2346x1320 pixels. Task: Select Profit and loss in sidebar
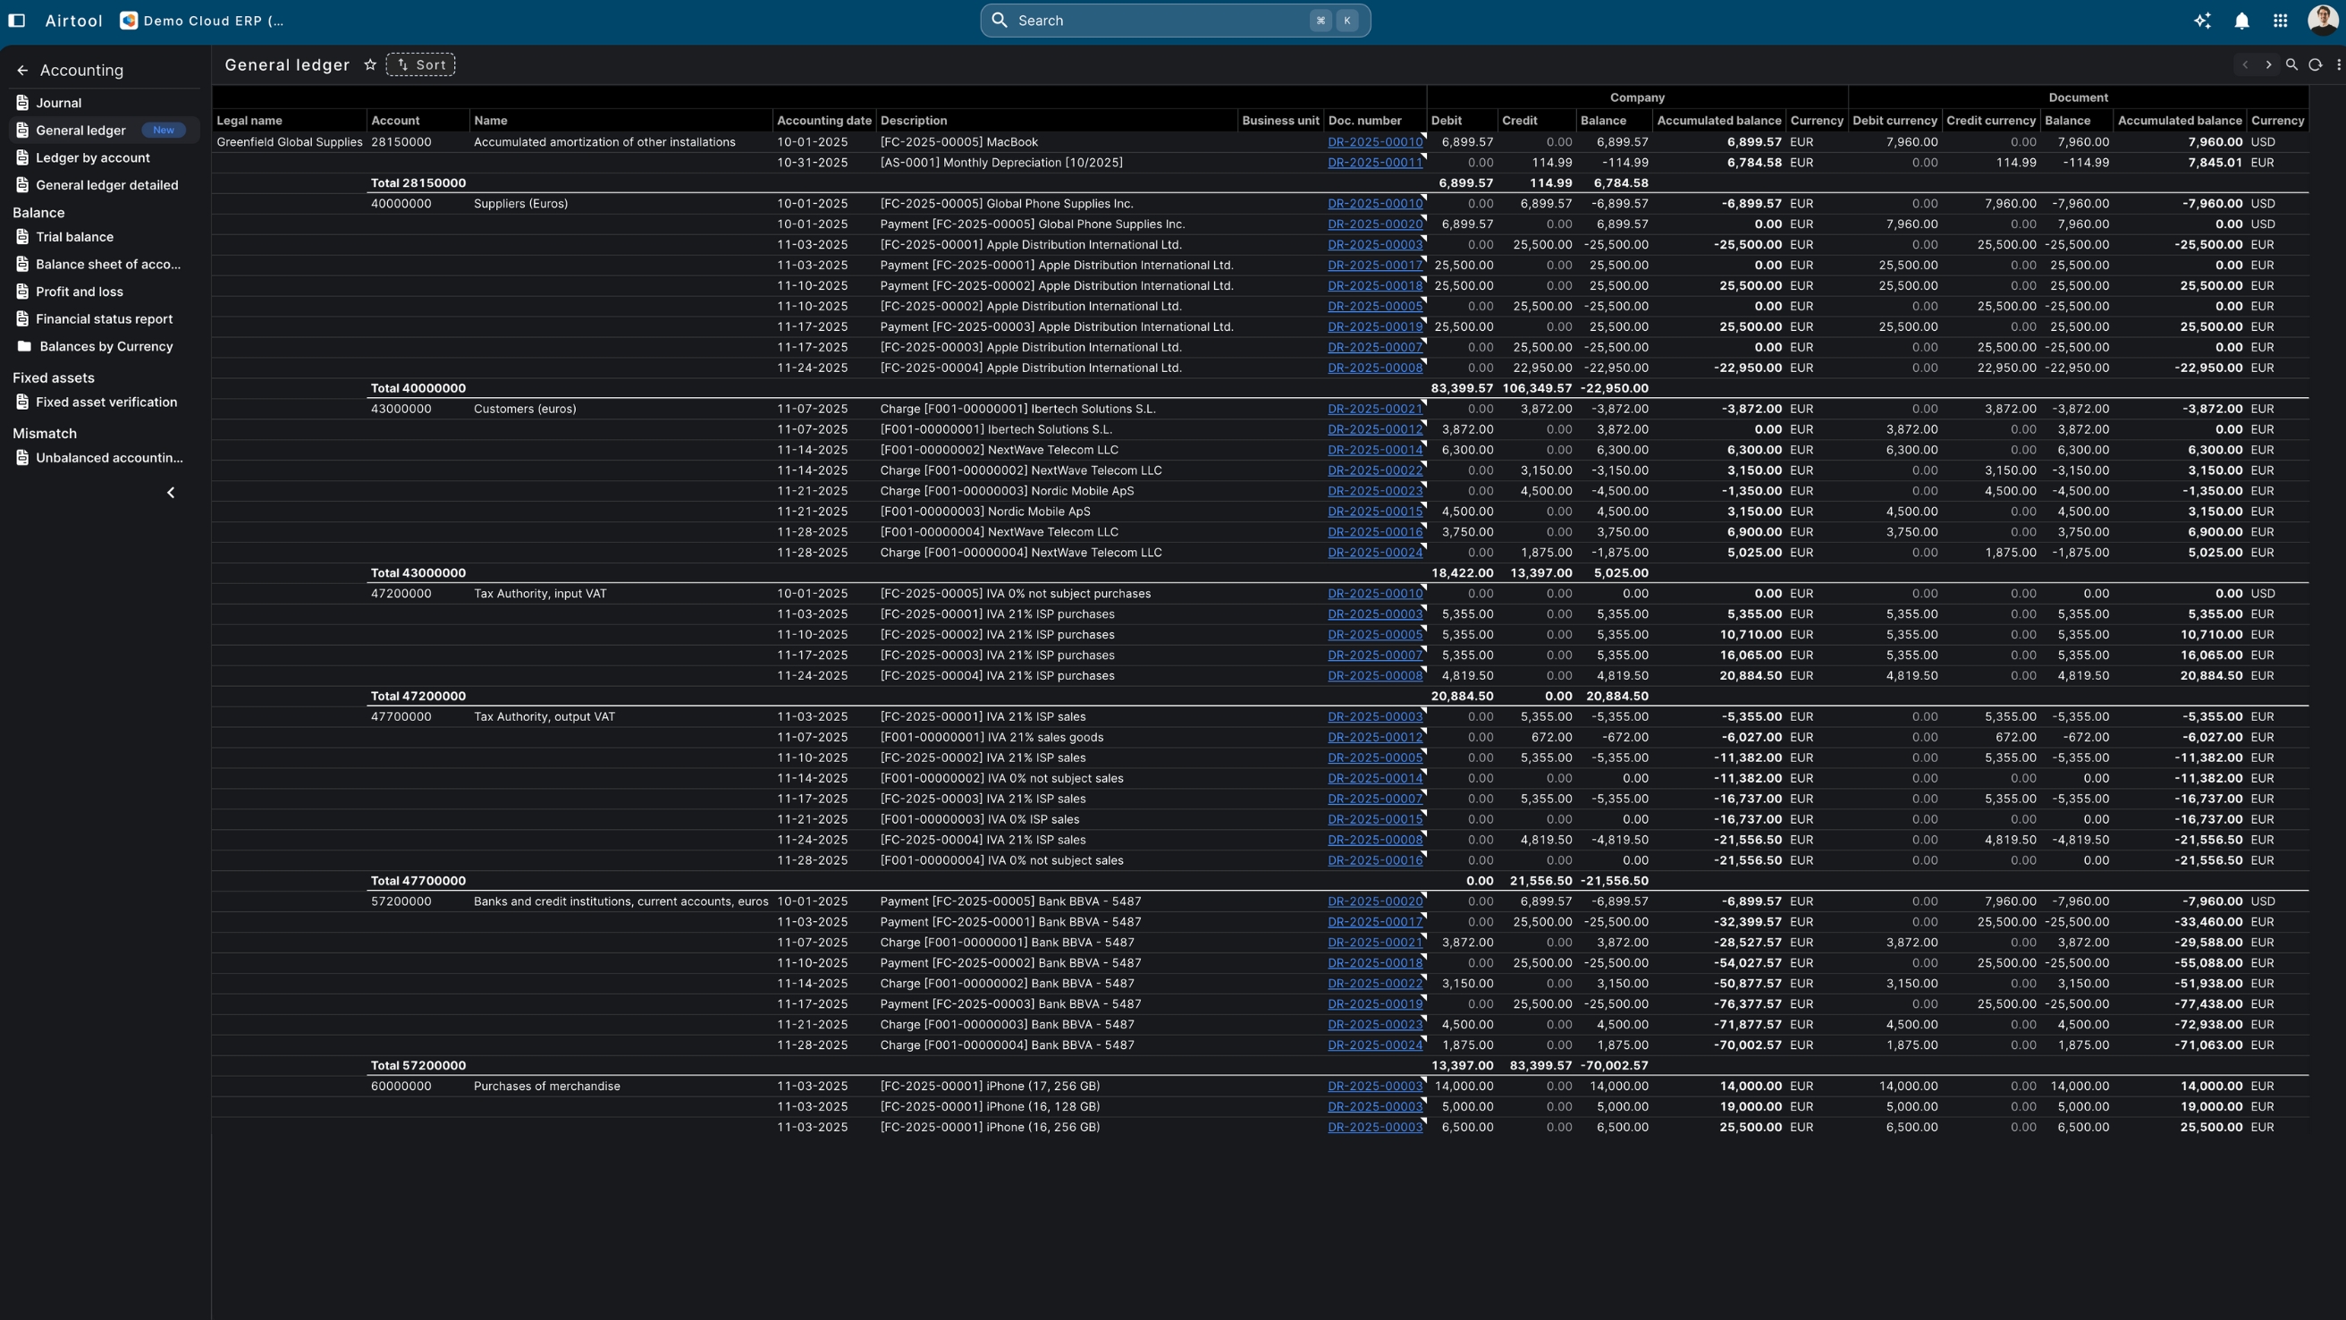[80, 292]
